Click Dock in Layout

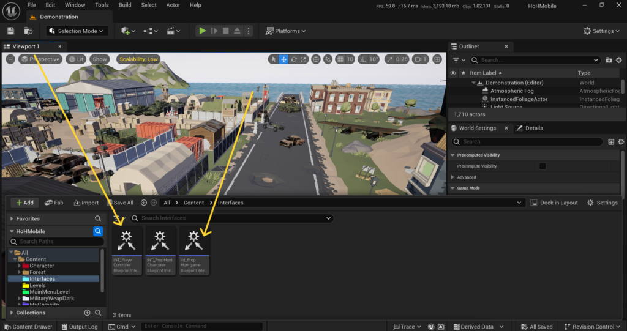(x=554, y=203)
